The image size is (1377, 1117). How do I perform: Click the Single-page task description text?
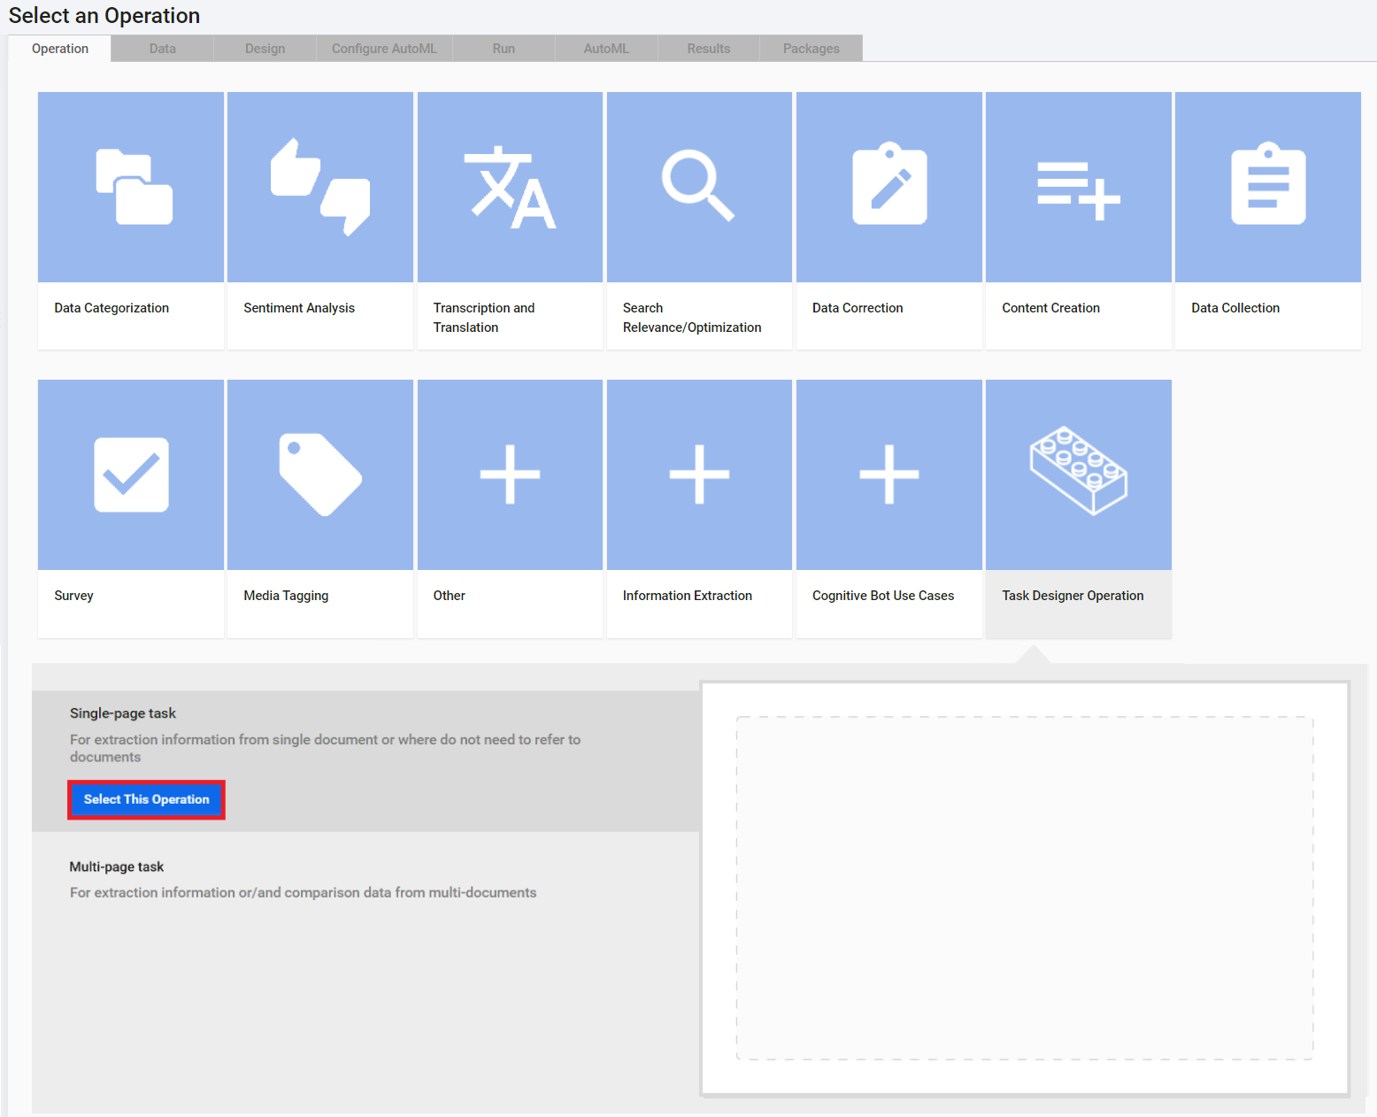(x=326, y=748)
